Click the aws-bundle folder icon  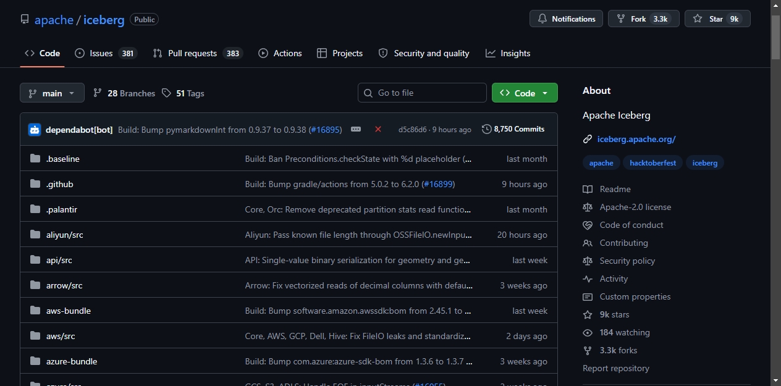click(35, 311)
